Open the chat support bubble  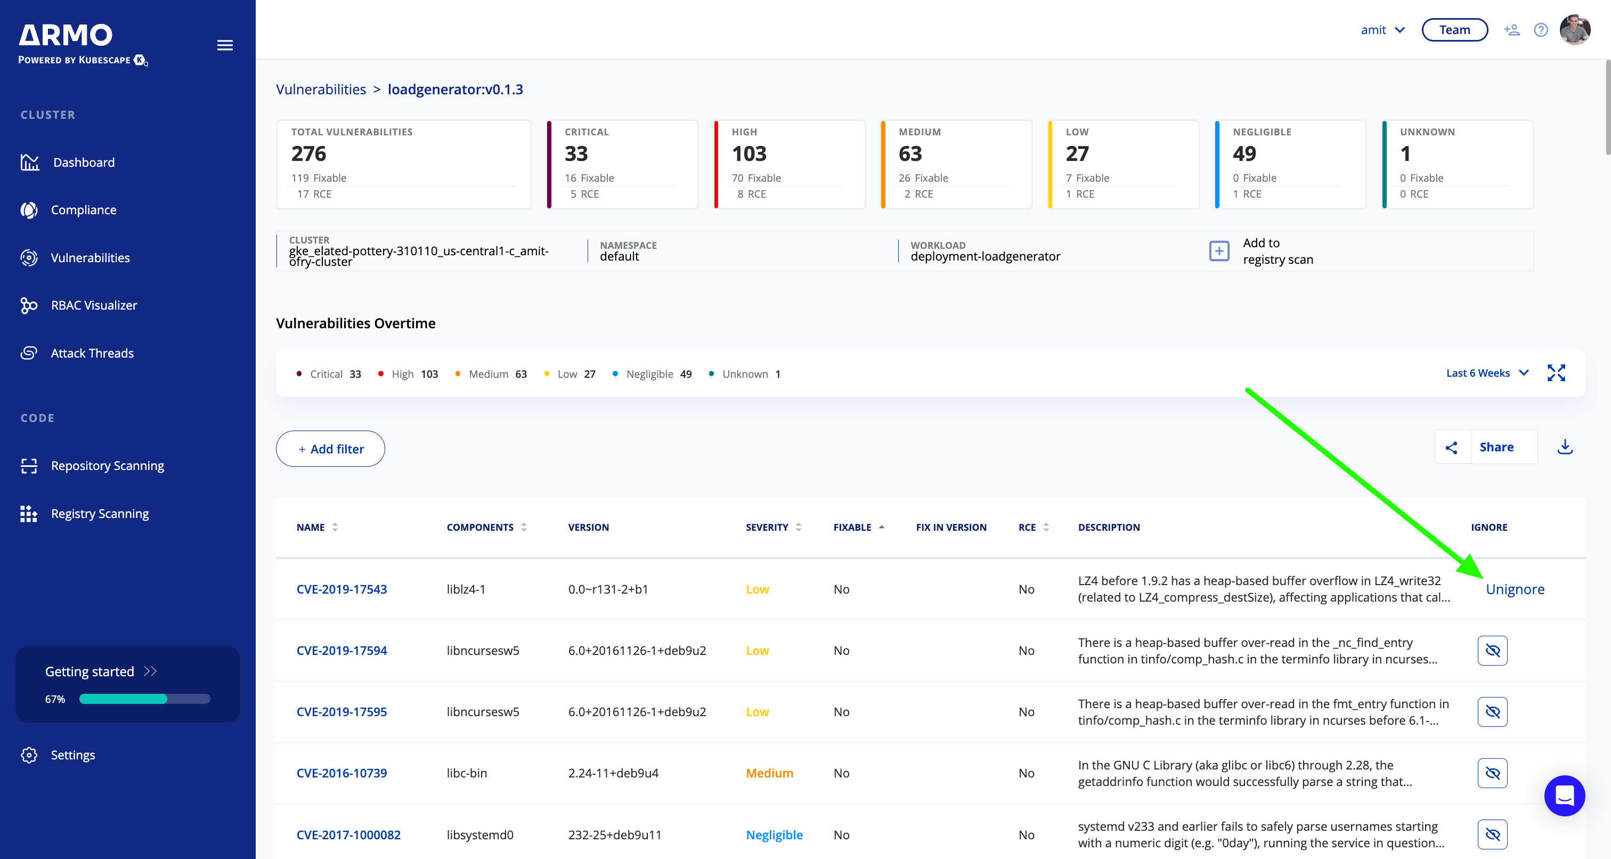pos(1564,795)
